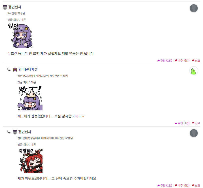This screenshot has width=203, height=188.
Task: Click reply arrow icon before last 잼민펀치
Action: tap(9, 132)
